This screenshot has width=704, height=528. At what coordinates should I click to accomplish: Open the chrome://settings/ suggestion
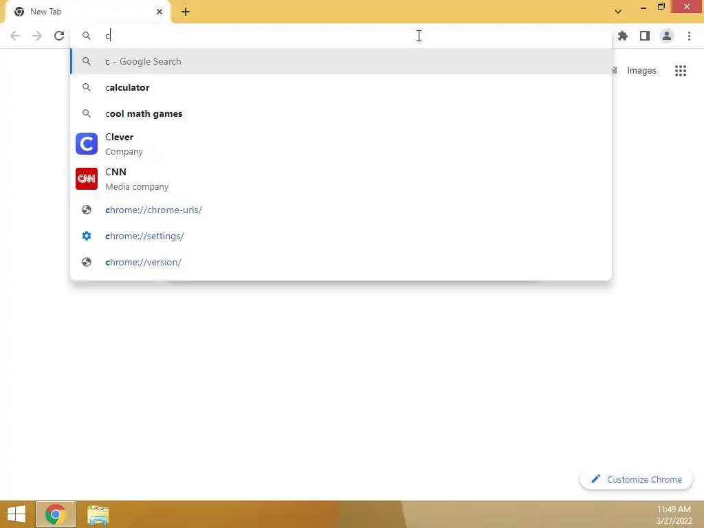click(341, 236)
